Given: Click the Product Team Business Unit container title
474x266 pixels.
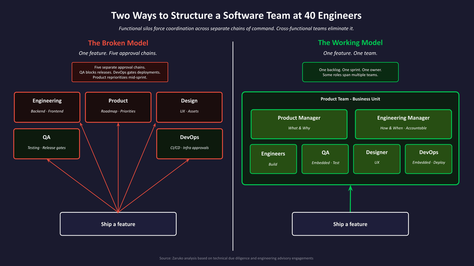Looking at the screenshot, I should pos(350,99).
